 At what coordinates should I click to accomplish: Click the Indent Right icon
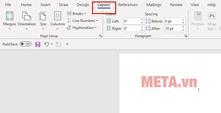tap(109, 28)
